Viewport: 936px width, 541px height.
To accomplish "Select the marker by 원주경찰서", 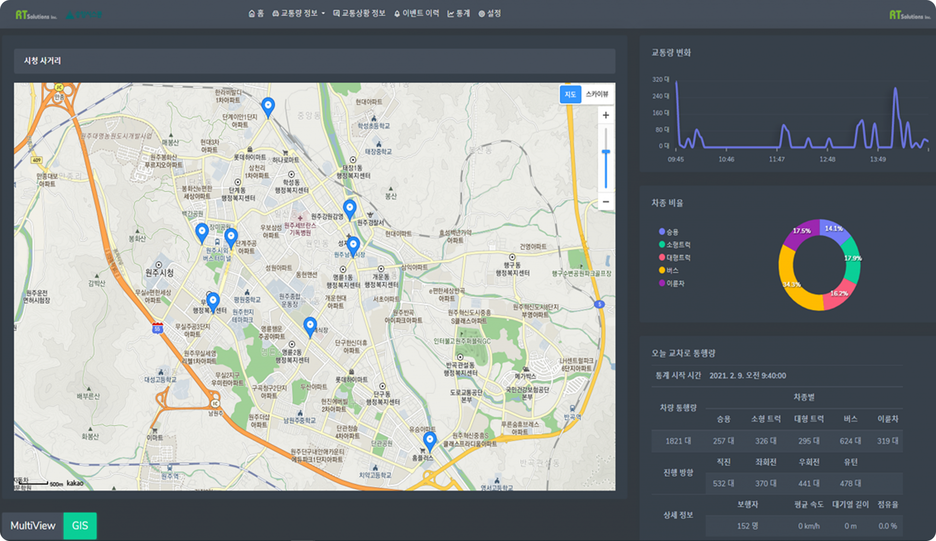I will click(x=349, y=209).
